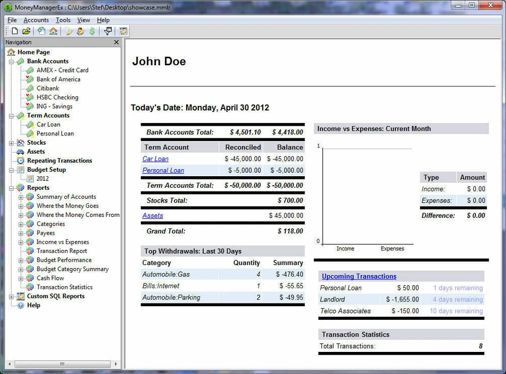Image resolution: width=506 pixels, height=374 pixels.
Task: Open an existing database via the Open icon
Action: coord(26,31)
